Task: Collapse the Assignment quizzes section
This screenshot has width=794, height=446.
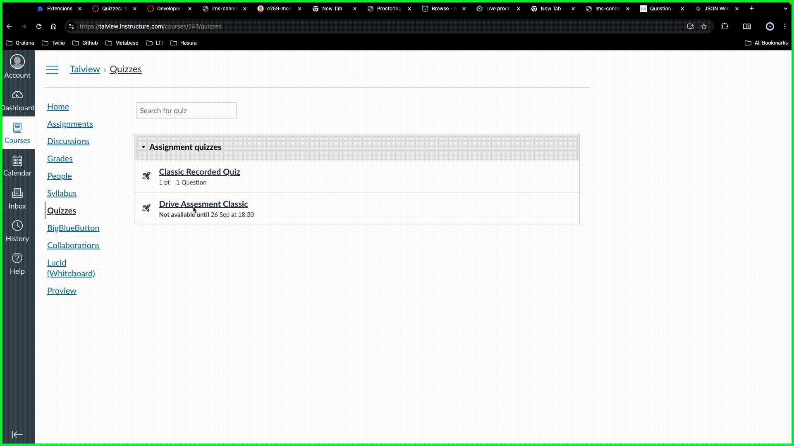Action: [143, 147]
